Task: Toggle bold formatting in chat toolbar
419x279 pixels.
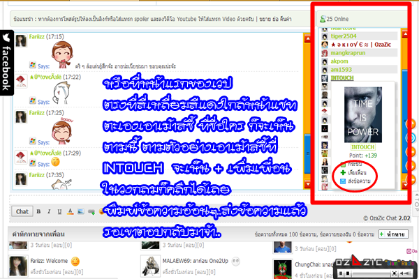Action: tap(38, 211)
